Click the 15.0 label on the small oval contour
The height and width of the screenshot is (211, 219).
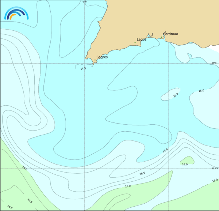[x=176, y=95]
